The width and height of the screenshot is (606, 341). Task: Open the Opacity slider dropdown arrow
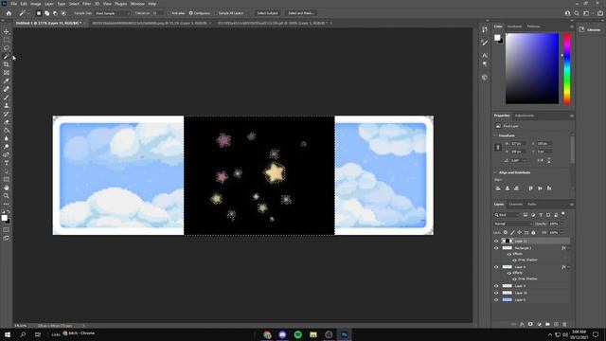[561, 224]
